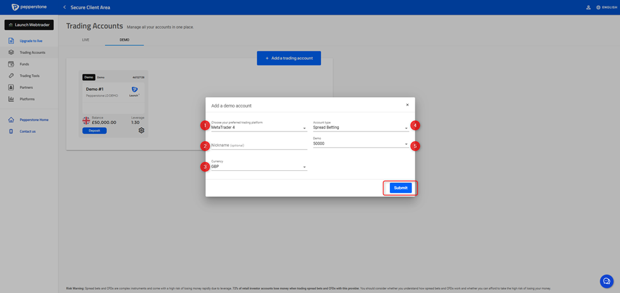This screenshot has height=293, width=620.
Task: Open the Partners sidebar icon
Action: point(11,87)
